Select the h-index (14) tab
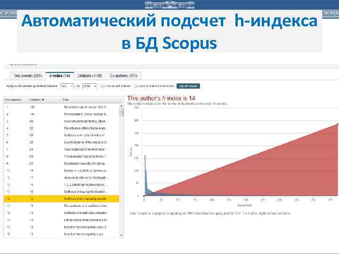 (x=60, y=76)
